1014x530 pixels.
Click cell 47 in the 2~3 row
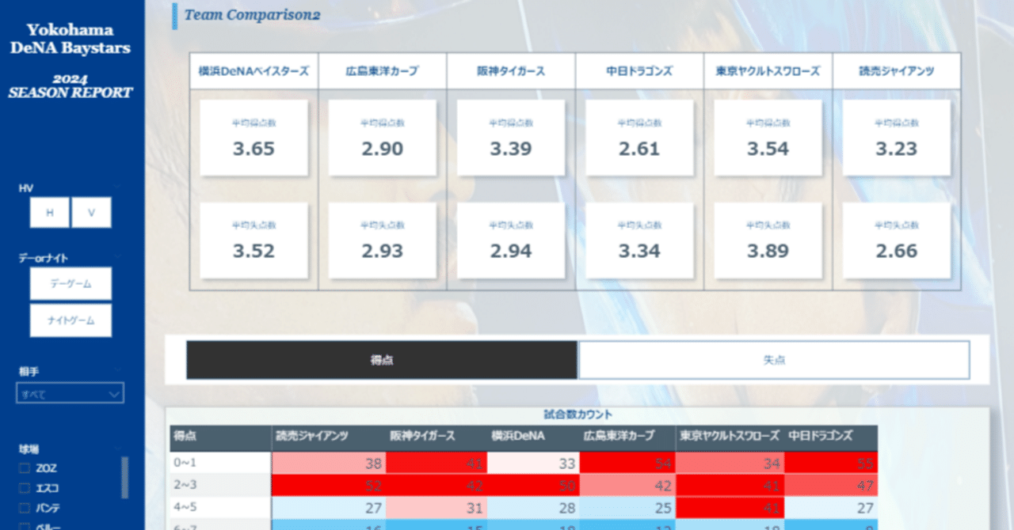click(x=830, y=485)
